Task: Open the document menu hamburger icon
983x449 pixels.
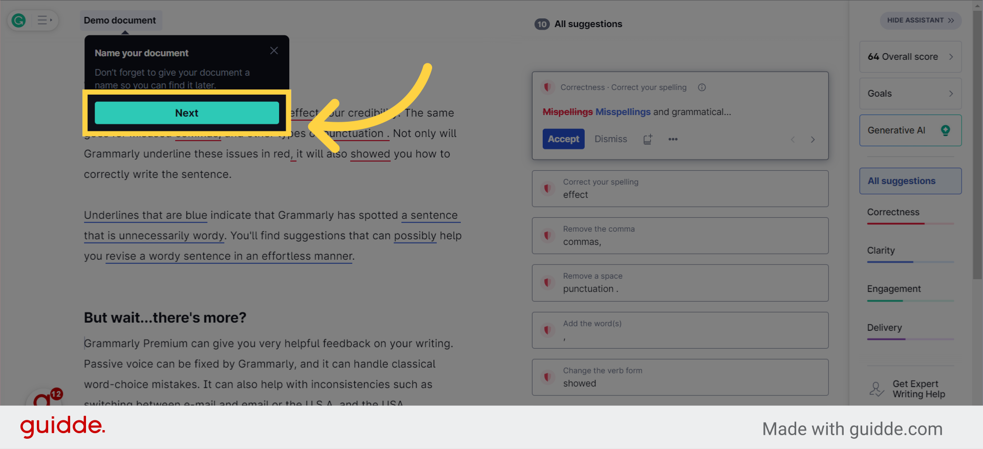Action: 45,20
